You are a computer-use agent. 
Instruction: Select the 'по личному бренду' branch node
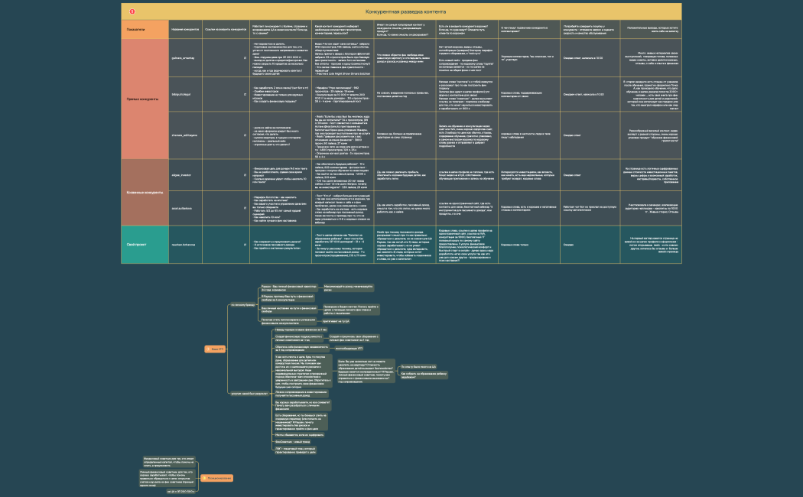tap(243, 304)
